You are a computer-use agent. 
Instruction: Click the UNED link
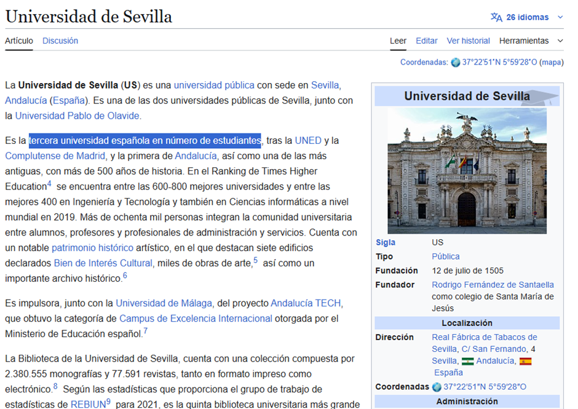click(308, 140)
